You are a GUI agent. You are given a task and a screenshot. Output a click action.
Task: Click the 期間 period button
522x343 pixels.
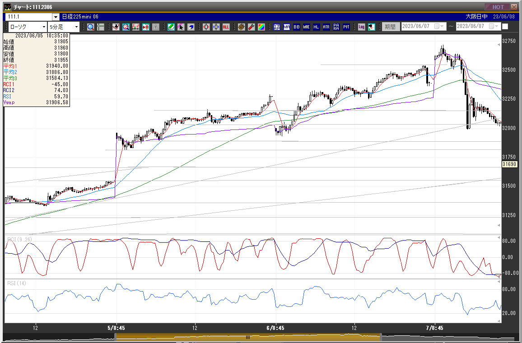coord(390,27)
